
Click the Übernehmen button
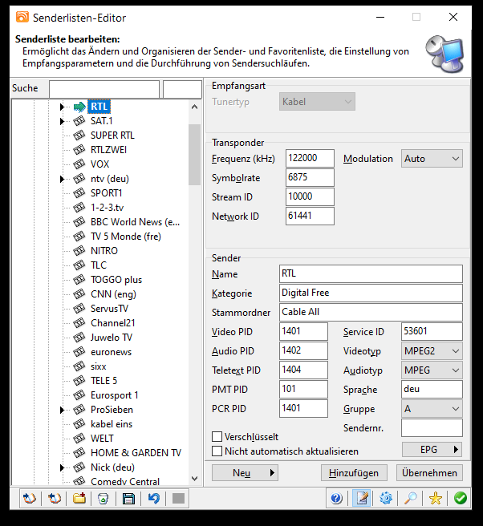(431, 473)
